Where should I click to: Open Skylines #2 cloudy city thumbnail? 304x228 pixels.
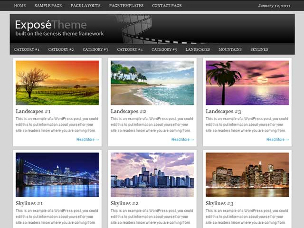pyautogui.click(x=152, y=175)
